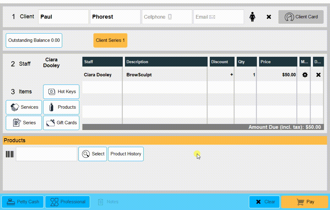Click Ciara Dooley in the BrowSculpt row
Screen dimensions: 330x210
98,75
